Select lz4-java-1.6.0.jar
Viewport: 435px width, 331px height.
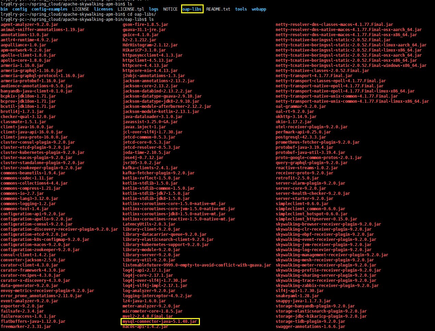point(144,301)
